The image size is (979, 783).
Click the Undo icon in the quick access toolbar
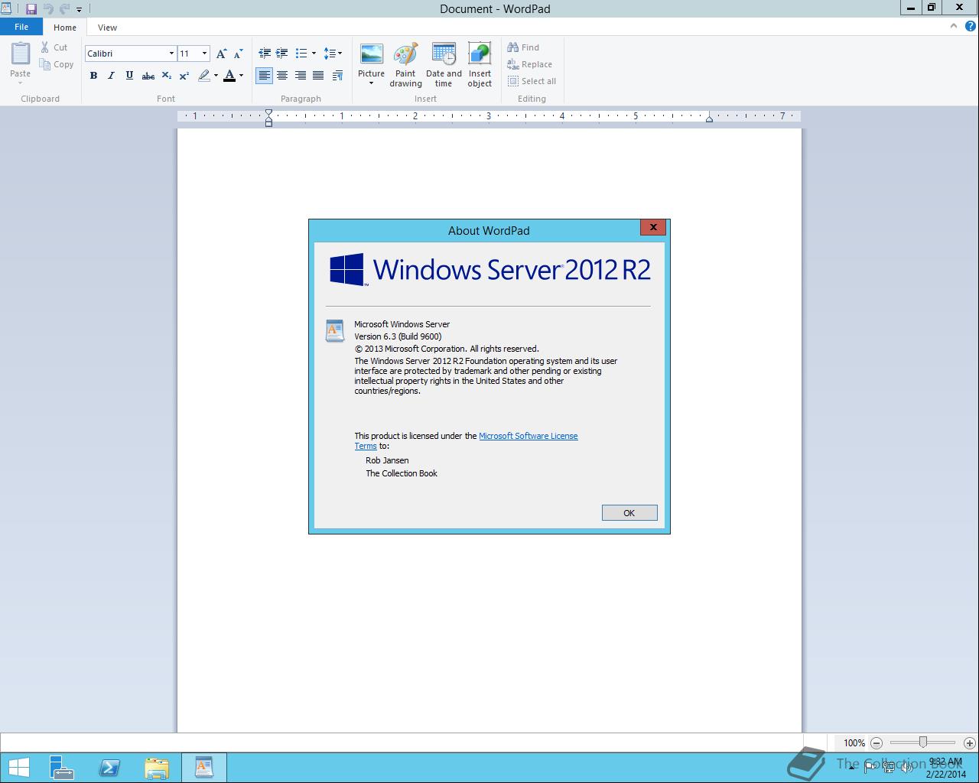49,9
